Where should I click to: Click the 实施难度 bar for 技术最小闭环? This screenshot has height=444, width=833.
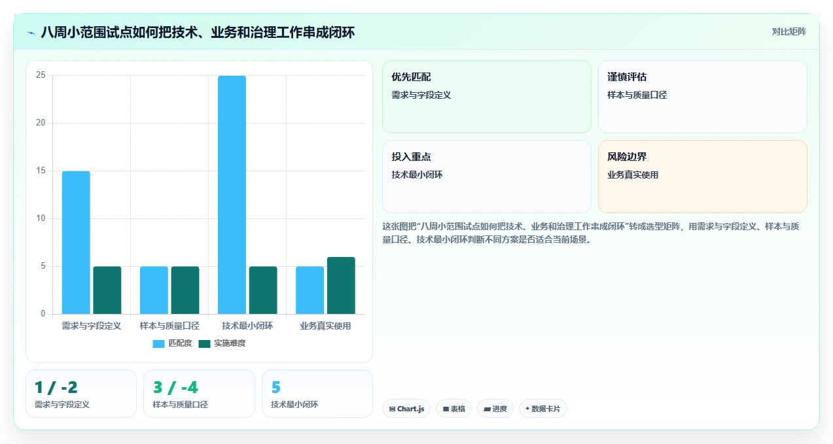coord(263,290)
